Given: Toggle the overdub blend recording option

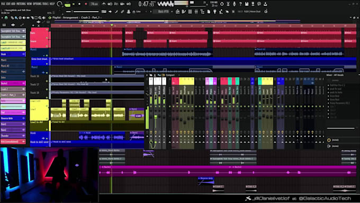Looking at the screenshot, I should point(122,4).
